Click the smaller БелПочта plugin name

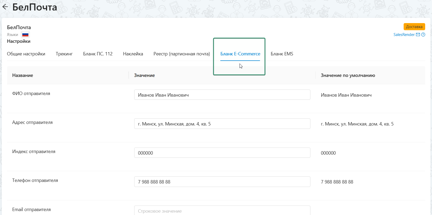click(19, 27)
